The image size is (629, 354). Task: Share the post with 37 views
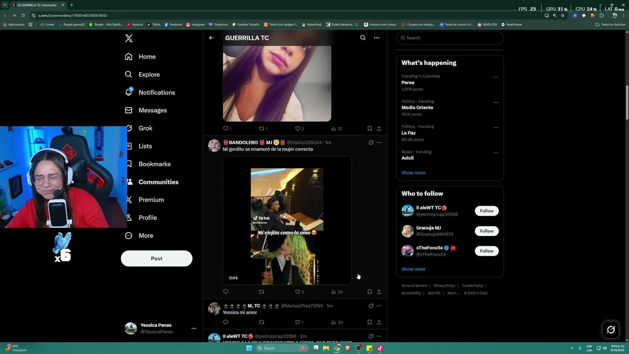[379, 128]
